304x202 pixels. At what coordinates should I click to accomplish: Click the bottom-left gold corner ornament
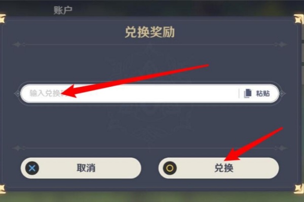point(3,188)
